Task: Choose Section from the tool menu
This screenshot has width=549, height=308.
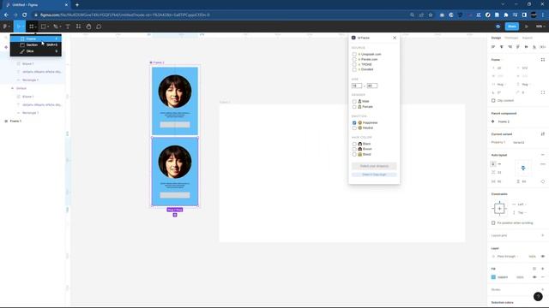Action: [36, 45]
